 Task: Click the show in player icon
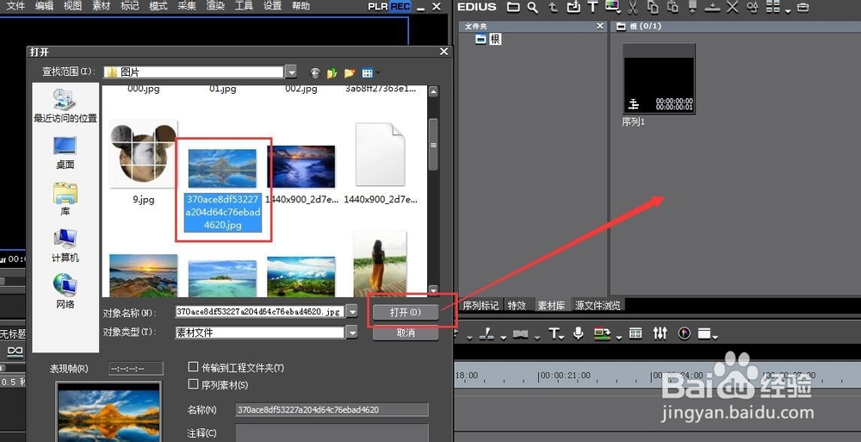coord(692,7)
